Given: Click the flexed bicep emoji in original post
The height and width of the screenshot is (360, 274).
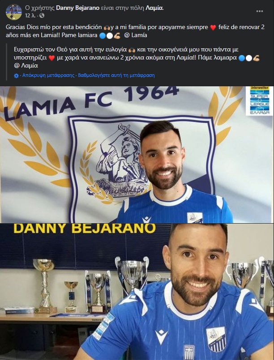Looking at the screenshot, I should (117, 36).
